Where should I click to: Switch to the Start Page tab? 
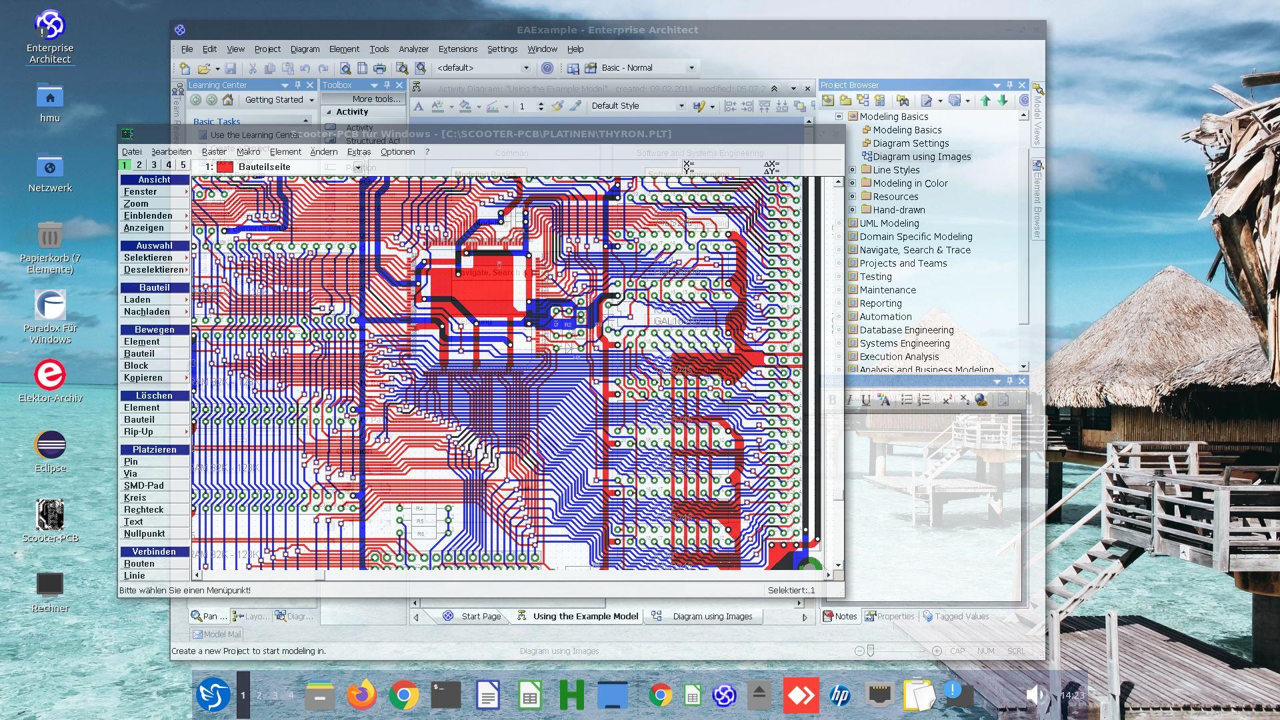(x=473, y=617)
